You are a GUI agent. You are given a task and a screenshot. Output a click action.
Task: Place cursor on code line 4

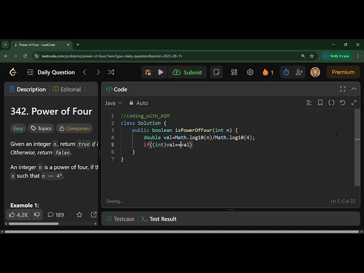pos(199,138)
